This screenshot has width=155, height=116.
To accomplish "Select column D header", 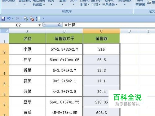I will pyautogui.click(x=130, y=31).
